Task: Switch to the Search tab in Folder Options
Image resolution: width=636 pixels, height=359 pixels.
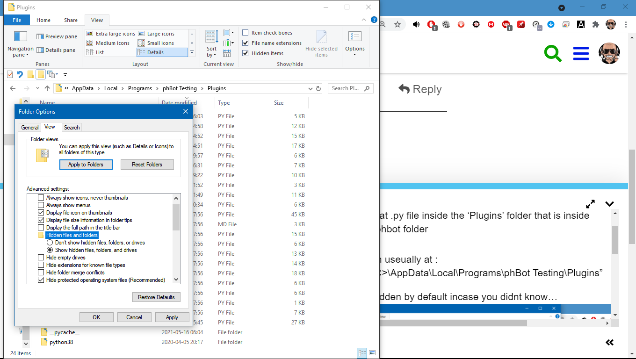Action: pos(72,127)
